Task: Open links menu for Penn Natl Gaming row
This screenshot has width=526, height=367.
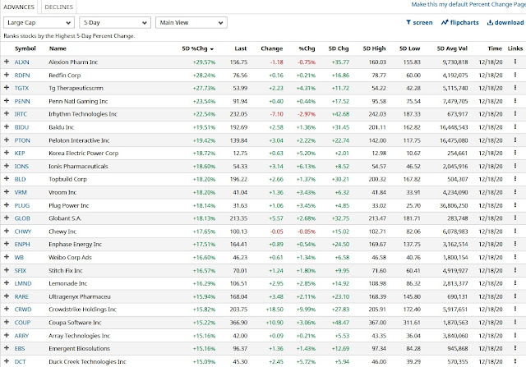Action: (515, 101)
